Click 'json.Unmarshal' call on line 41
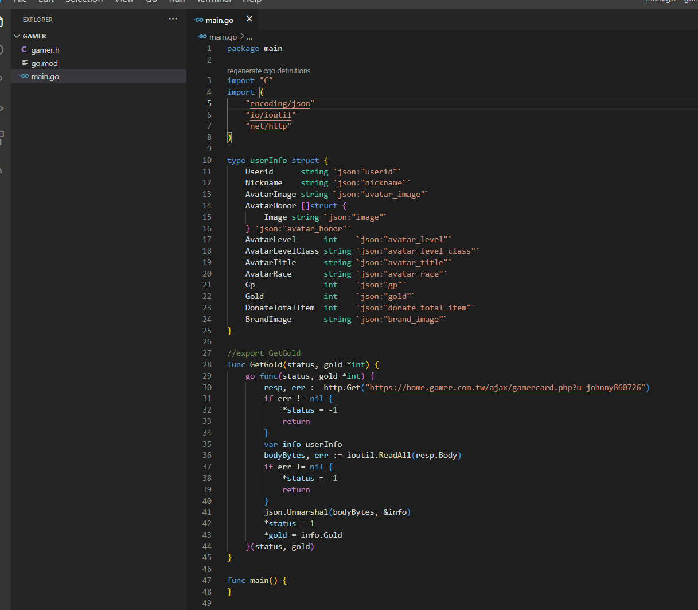Image resolution: width=698 pixels, height=610 pixels. pyautogui.click(x=296, y=512)
